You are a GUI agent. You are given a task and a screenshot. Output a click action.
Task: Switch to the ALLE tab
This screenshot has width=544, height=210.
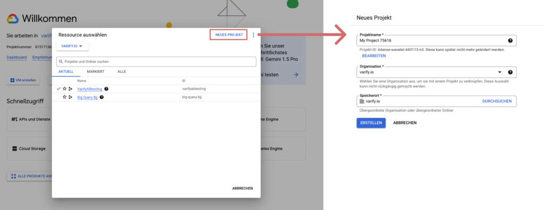click(x=122, y=71)
